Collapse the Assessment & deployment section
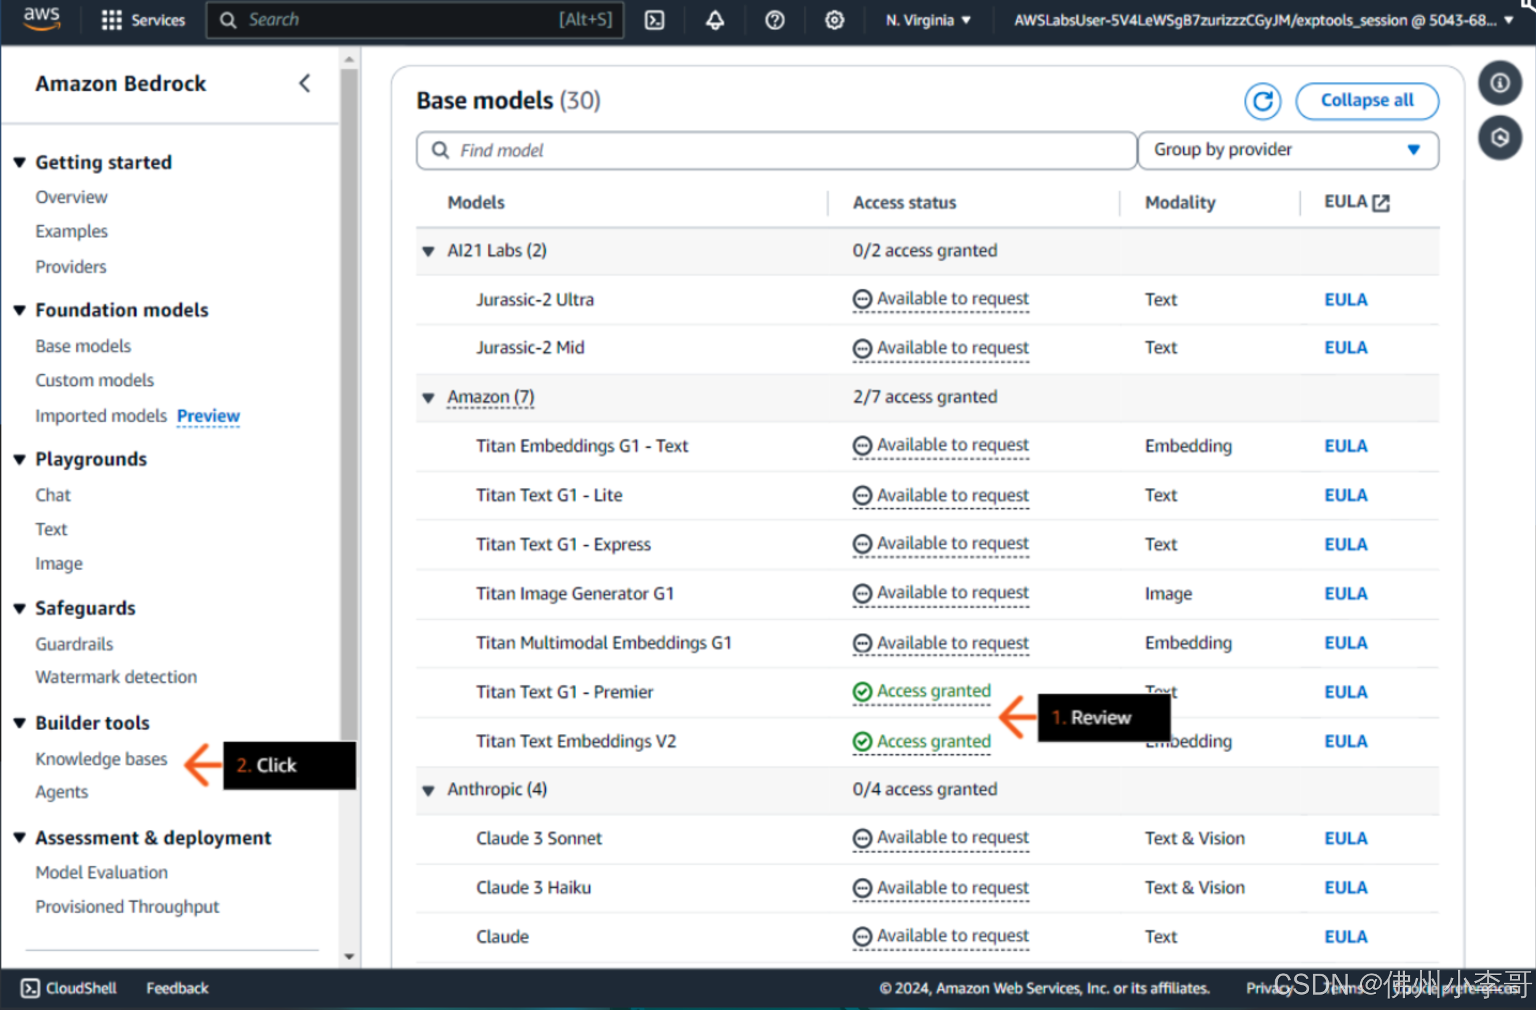This screenshot has width=1536, height=1010. coord(19,838)
